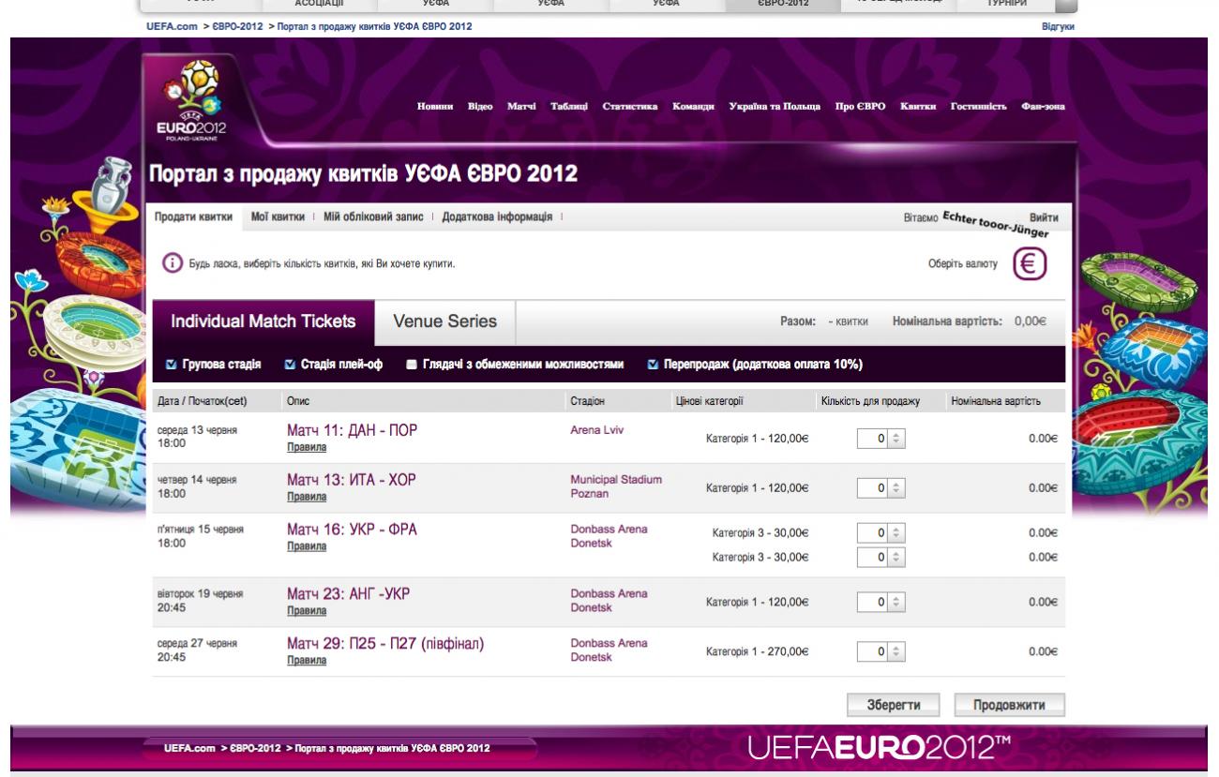Image resolution: width=1219 pixels, height=777 pixels.
Task: Click the info icon beside the instruction text
Action: click(172, 264)
